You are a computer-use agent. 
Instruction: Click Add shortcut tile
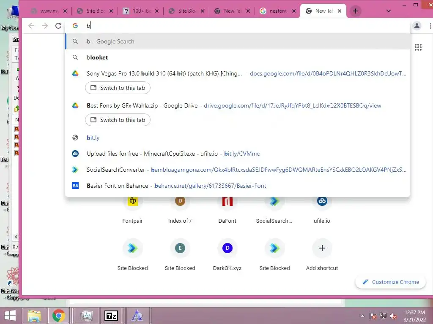click(x=322, y=255)
